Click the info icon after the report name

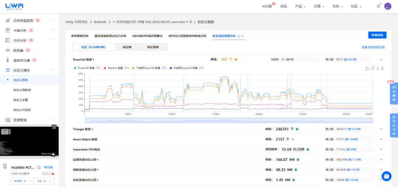point(191,22)
